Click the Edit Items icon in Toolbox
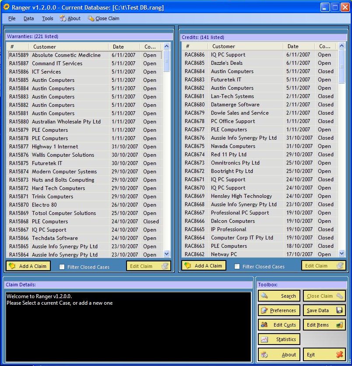Screen dimensions: 352x366 [x=338, y=325]
